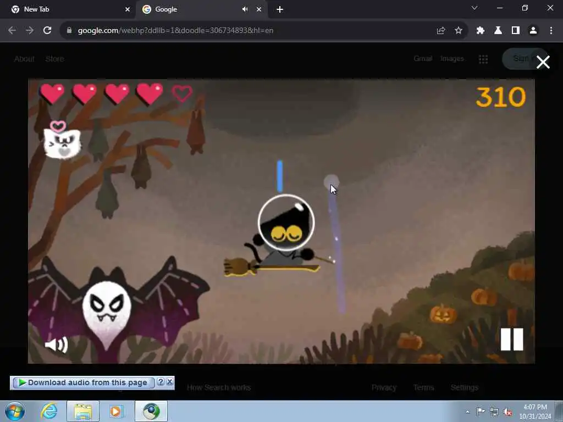The width and height of the screenshot is (563, 422).
Task: Open the Privacy footer link
Action: pyautogui.click(x=384, y=387)
